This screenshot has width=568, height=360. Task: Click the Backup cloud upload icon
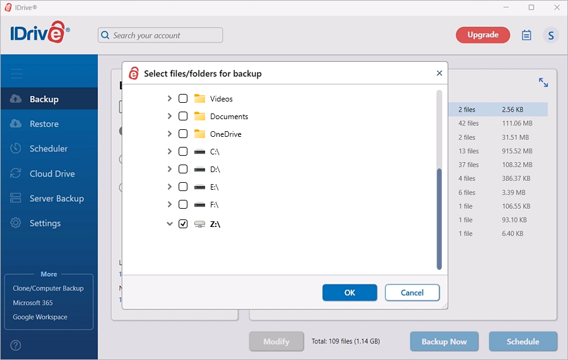coord(16,98)
